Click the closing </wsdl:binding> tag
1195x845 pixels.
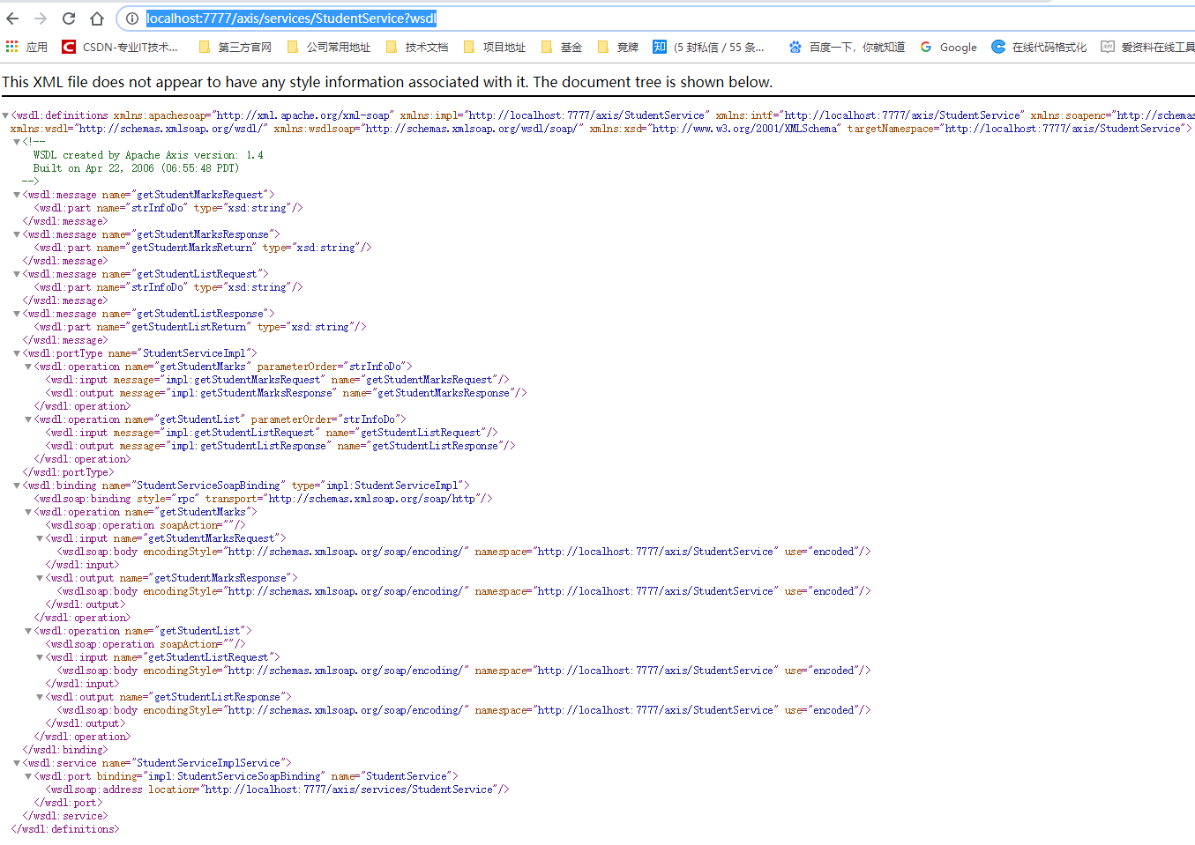64,750
